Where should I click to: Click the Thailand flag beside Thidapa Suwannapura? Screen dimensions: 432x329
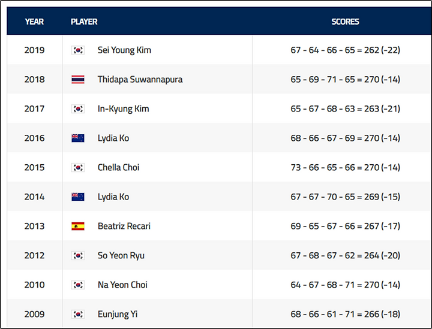(78, 80)
